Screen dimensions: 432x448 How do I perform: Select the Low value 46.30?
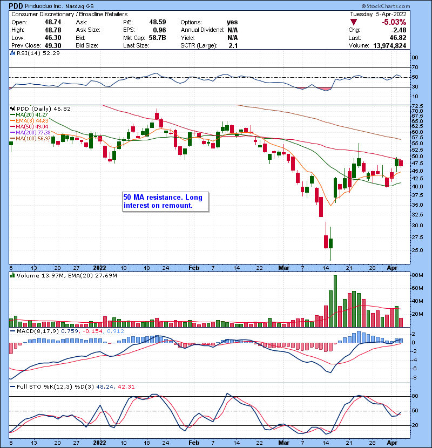(x=52, y=38)
